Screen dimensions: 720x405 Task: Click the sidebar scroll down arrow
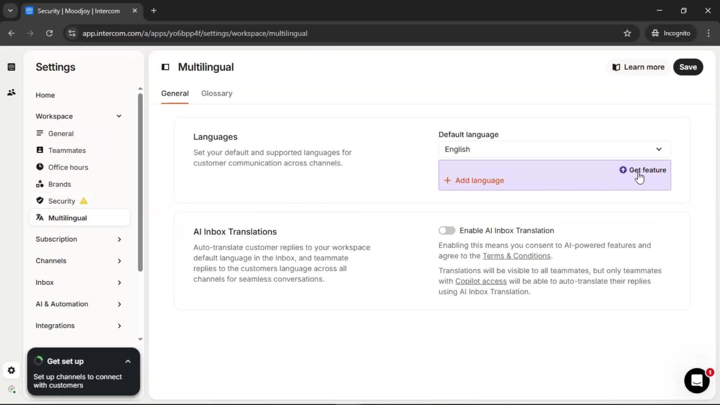(140, 339)
